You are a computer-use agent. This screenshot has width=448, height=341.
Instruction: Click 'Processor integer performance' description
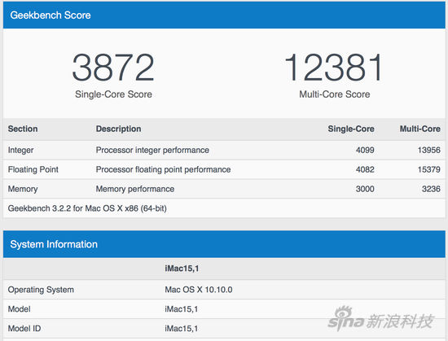tap(152, 150)
